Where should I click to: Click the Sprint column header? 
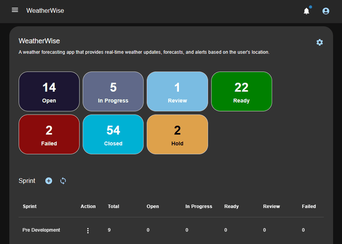pos(30,207)
